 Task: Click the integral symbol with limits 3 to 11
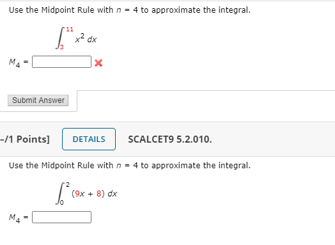click(60, 38)
